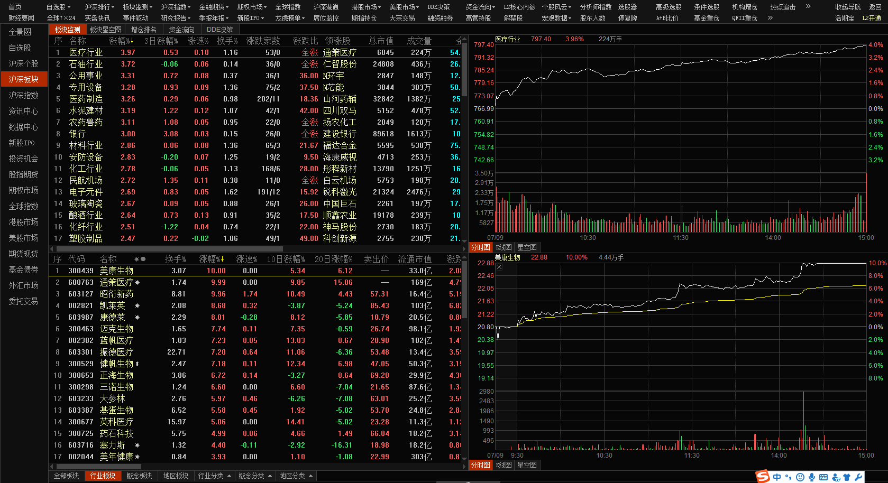Screen dimensions: 888x483
Task: Sort stock table by 换手% column header
Action: (x=176, y=259)
